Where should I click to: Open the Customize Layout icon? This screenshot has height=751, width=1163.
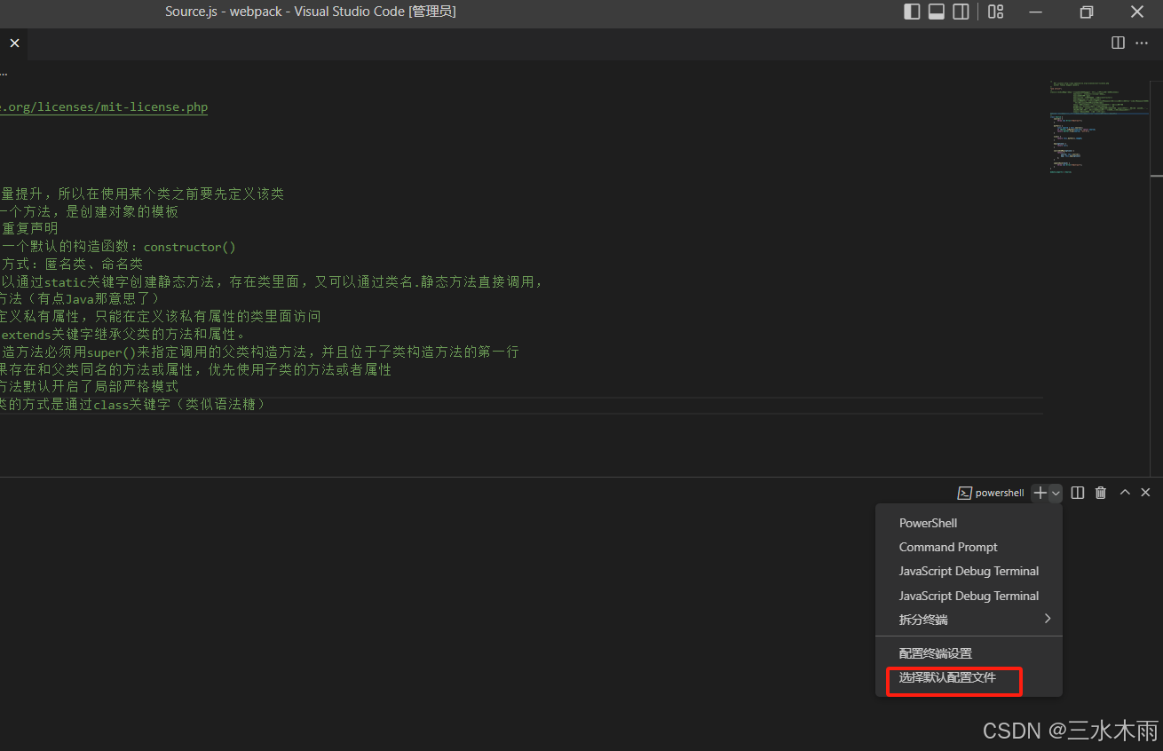(994, 12)
